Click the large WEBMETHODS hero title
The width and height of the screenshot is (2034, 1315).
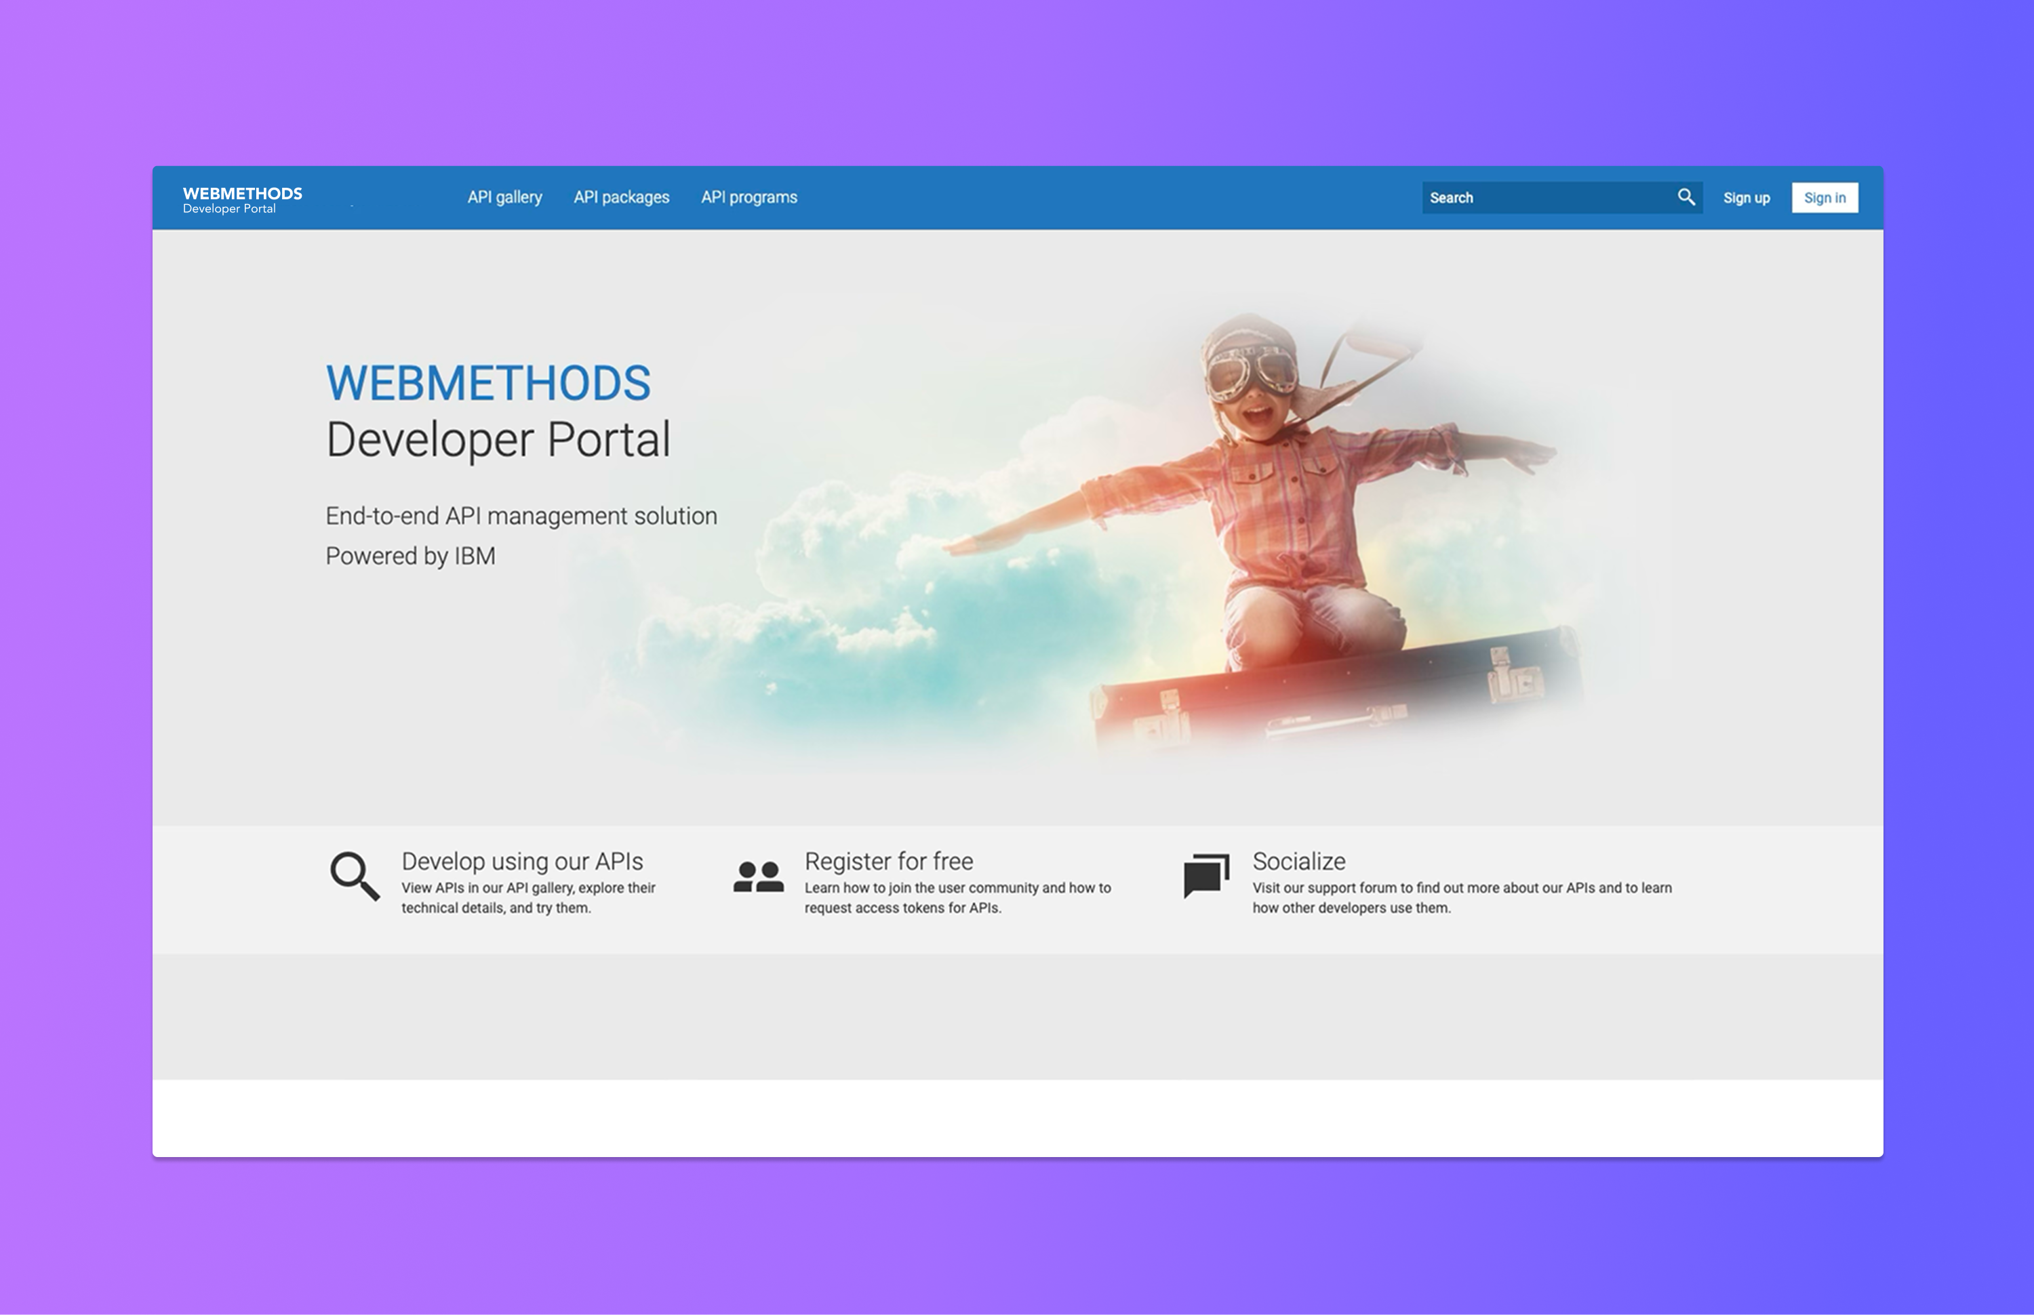coord(488,382)
